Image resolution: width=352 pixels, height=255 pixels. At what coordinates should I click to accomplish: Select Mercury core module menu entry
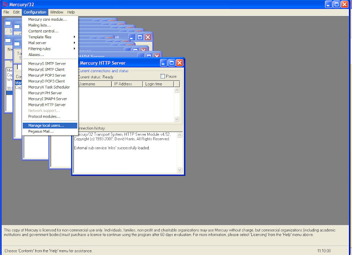pos(50,19)
